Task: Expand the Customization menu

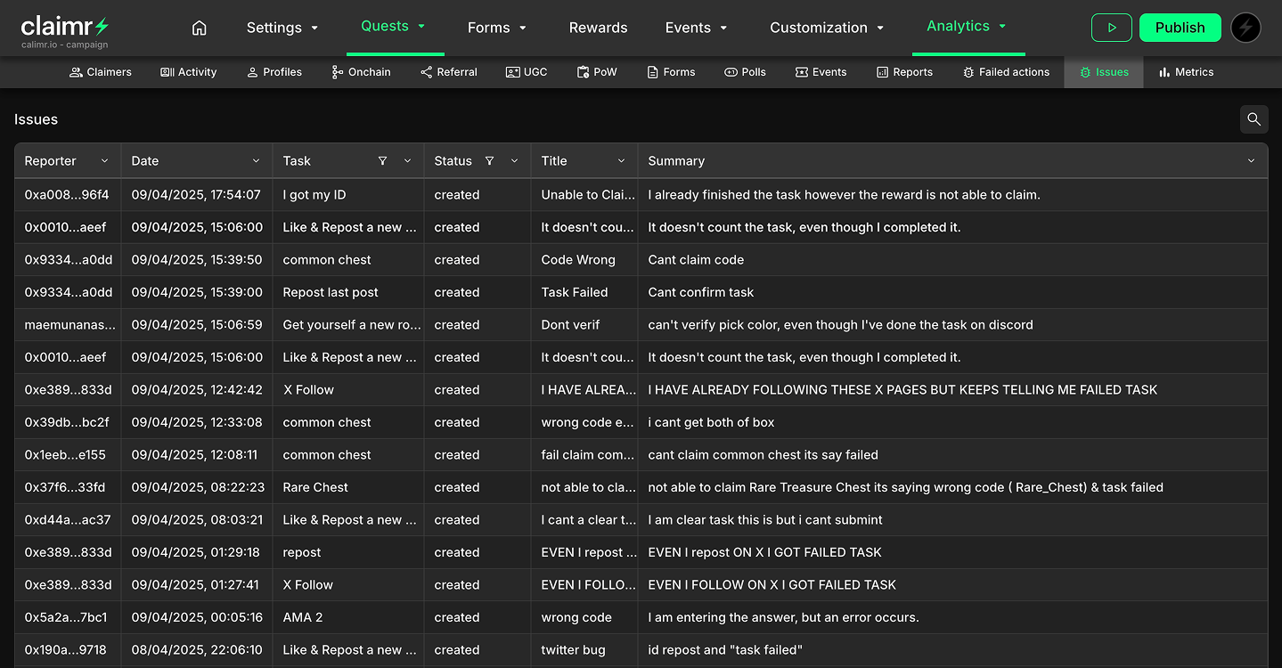Action: pos(828,28)
